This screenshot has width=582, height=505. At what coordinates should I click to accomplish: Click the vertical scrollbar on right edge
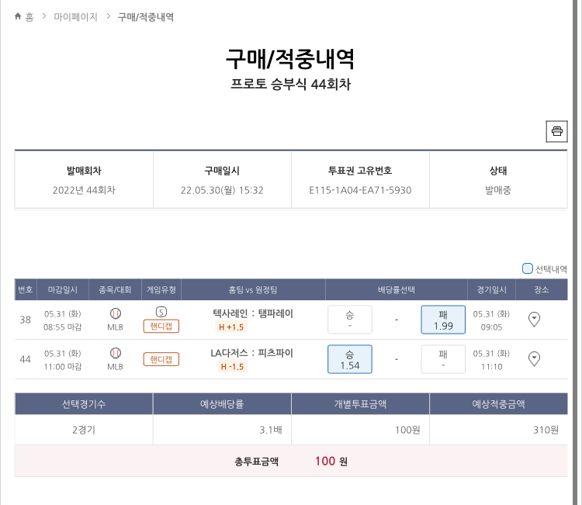(x=577, y=252)
